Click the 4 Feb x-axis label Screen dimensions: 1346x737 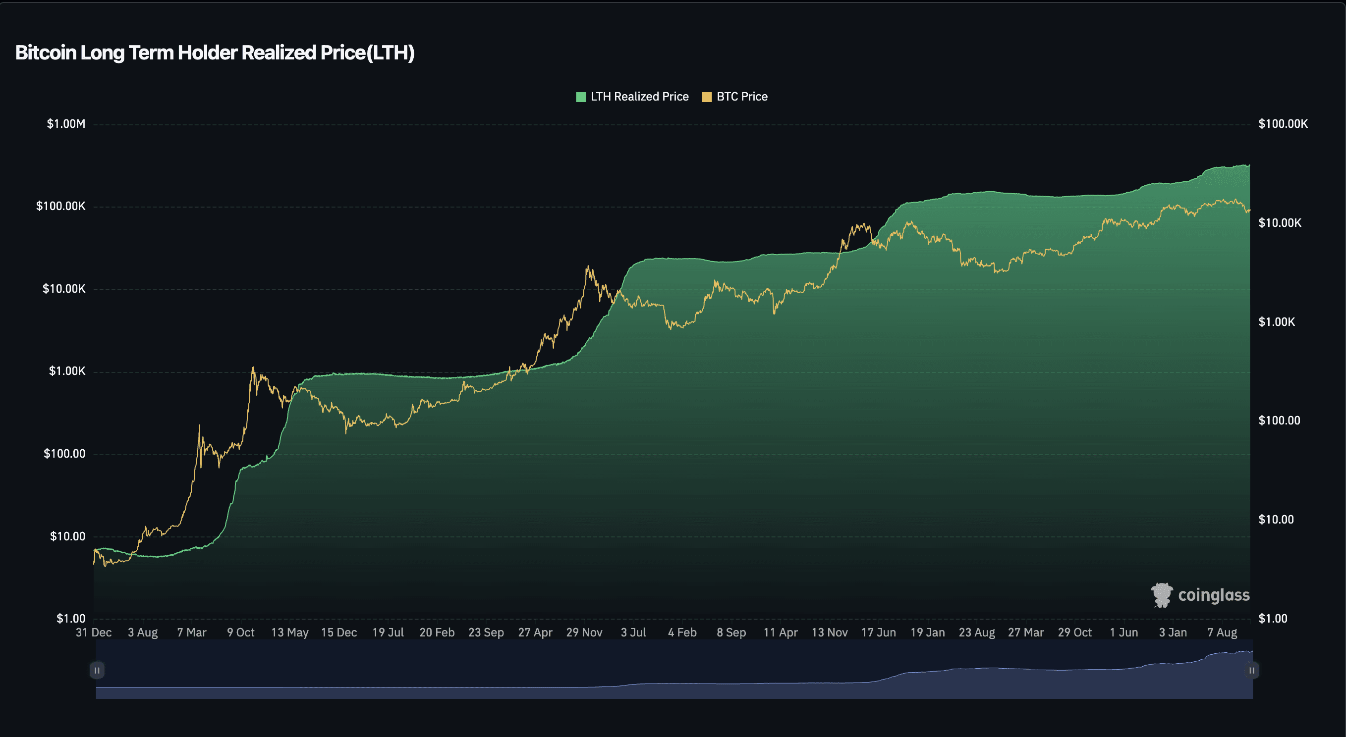pos(682,632)
